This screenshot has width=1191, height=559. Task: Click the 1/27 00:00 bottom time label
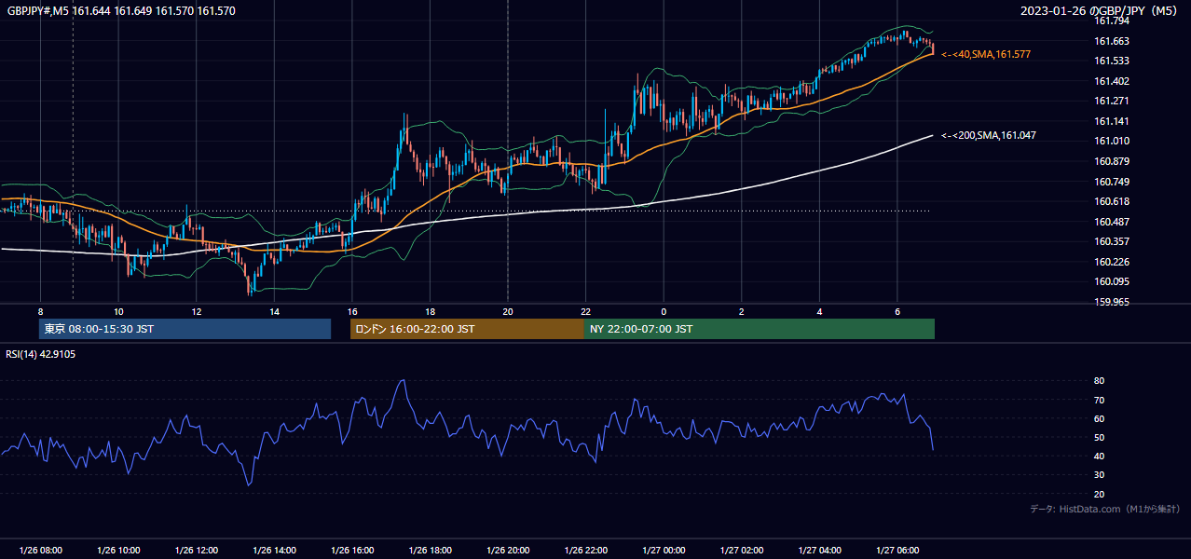pyautogui.click(x=664, y=551)
